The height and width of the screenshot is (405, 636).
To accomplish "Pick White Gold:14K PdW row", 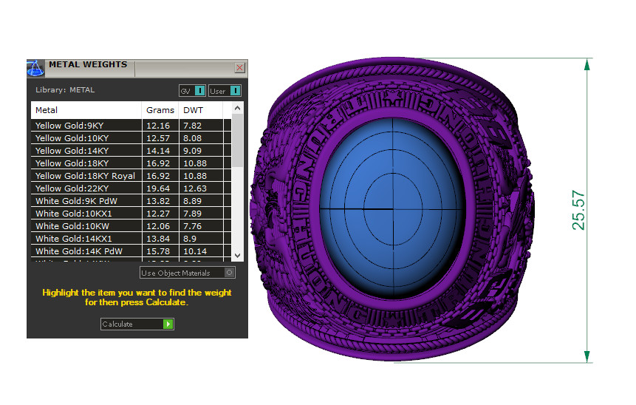I will [x=86, y=251].
